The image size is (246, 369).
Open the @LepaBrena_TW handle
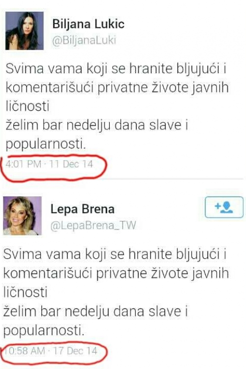93,226
